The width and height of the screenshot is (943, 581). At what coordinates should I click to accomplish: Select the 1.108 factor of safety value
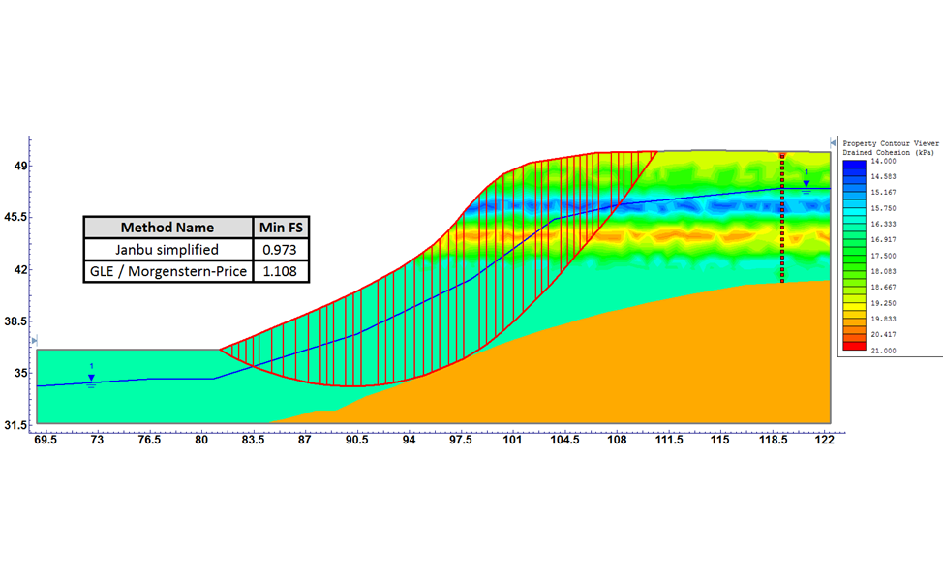pos(280,272)
